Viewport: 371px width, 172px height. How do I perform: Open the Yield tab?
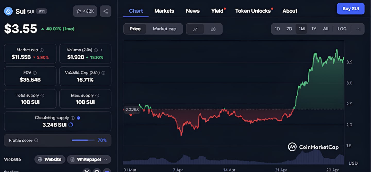pyautogui.click(x=217, y=11)
